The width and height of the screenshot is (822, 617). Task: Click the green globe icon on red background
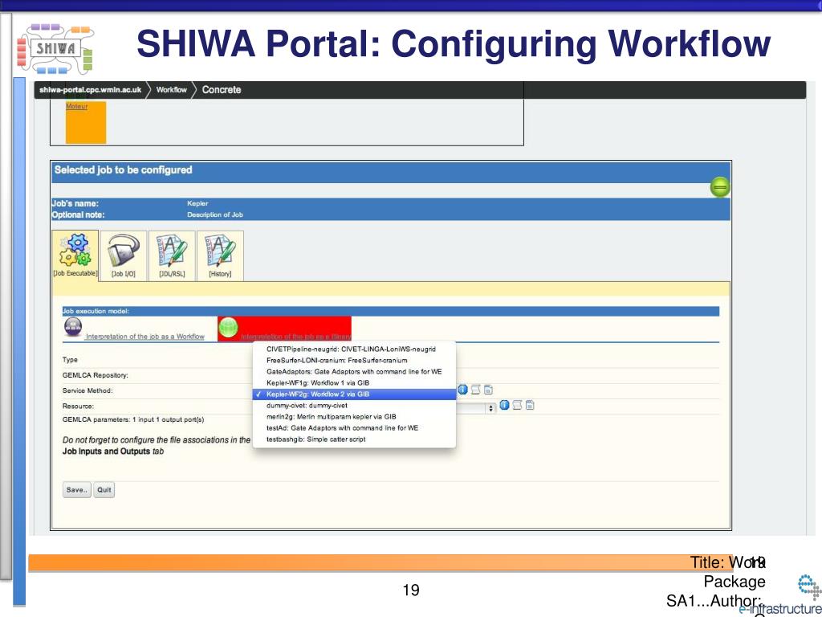pyautogui.click(x=228, y=328)
